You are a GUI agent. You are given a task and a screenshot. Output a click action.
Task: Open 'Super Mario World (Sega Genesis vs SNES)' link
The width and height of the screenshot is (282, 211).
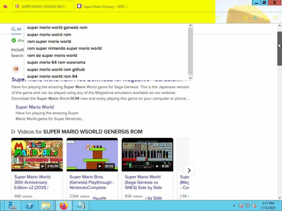143,182
